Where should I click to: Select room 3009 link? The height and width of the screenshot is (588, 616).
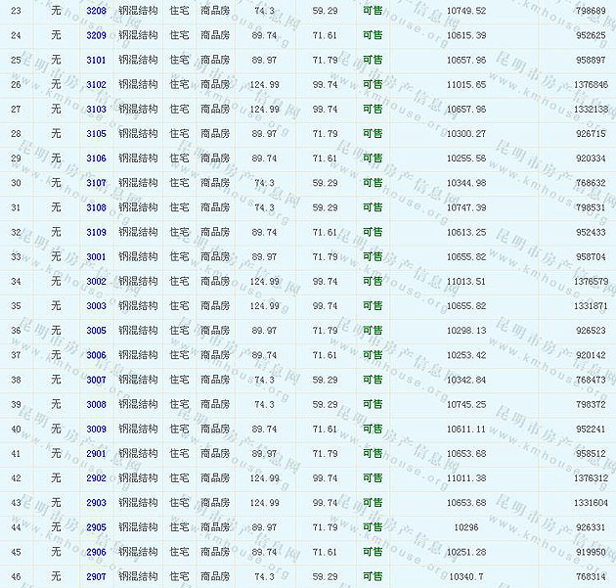pos(96,429)
